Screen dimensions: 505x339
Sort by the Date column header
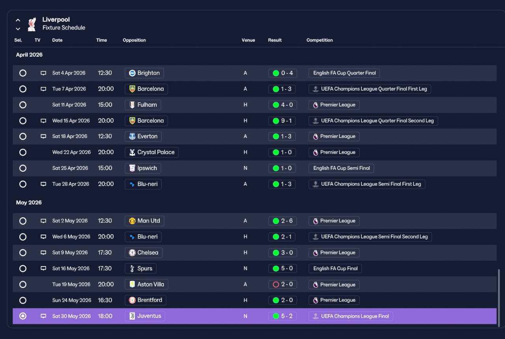click(57, 40)
